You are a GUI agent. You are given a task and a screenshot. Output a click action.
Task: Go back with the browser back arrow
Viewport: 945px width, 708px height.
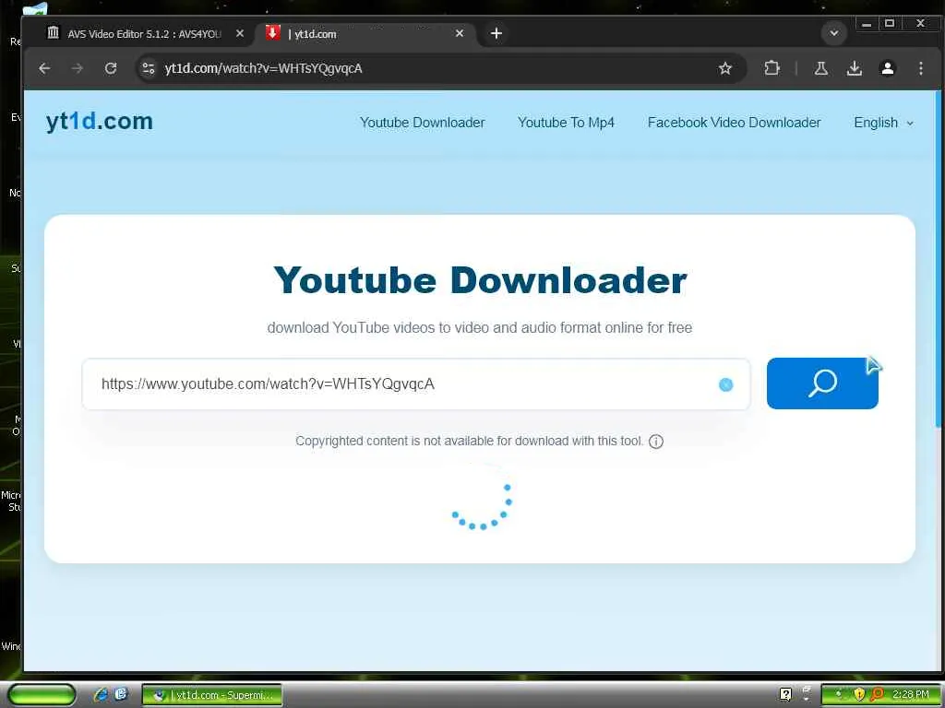pos(44,68)
